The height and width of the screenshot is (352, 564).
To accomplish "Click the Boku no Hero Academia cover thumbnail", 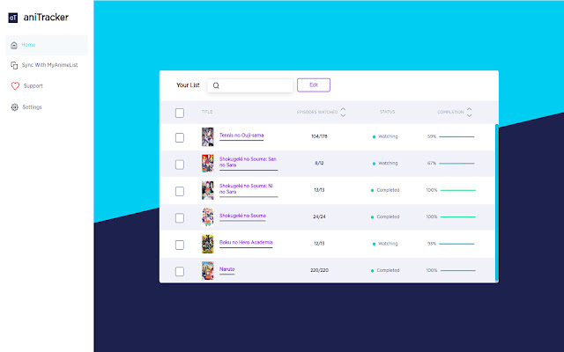I will coord(208,244).
